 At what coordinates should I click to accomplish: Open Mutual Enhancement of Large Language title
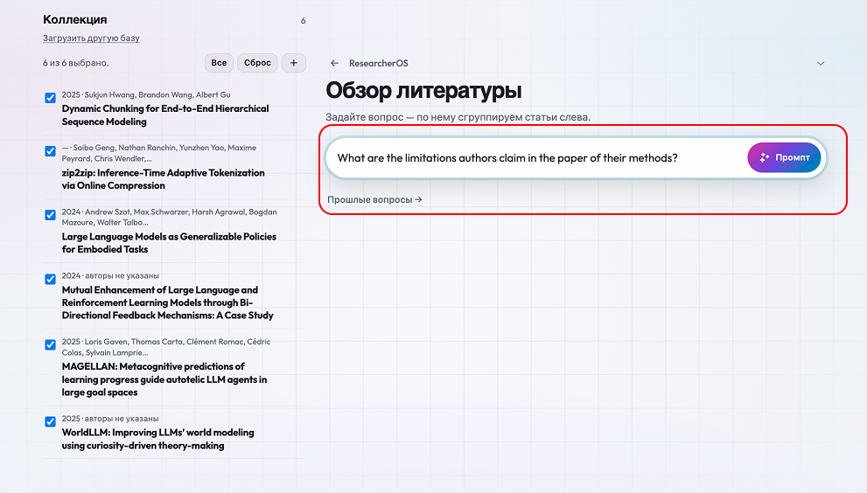(x=168, y=302)
